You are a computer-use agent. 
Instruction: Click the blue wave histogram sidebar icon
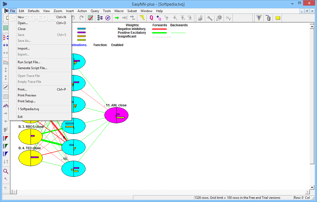click(x=6, y=106)
